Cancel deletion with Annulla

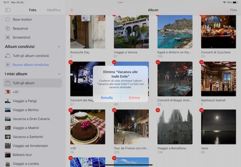click(107, 98)
